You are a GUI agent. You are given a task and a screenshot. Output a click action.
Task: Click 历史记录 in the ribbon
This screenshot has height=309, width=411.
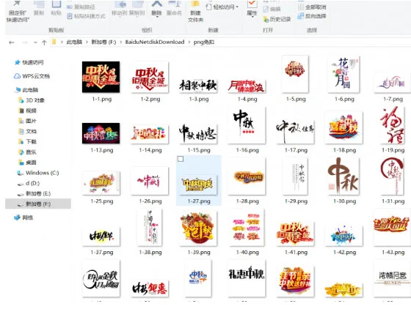(x=277, y=19)
